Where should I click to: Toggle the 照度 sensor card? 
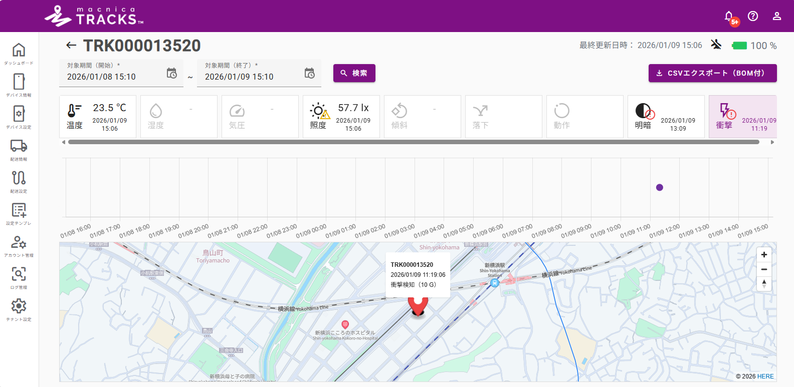(341, 117)
